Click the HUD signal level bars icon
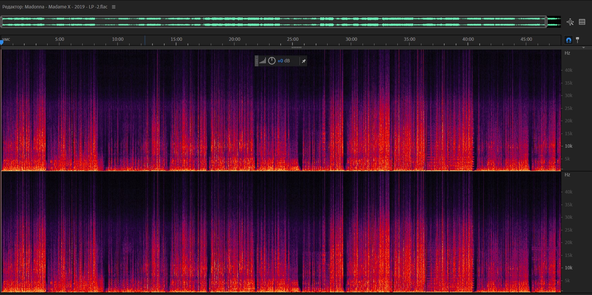 pos(262,61)
